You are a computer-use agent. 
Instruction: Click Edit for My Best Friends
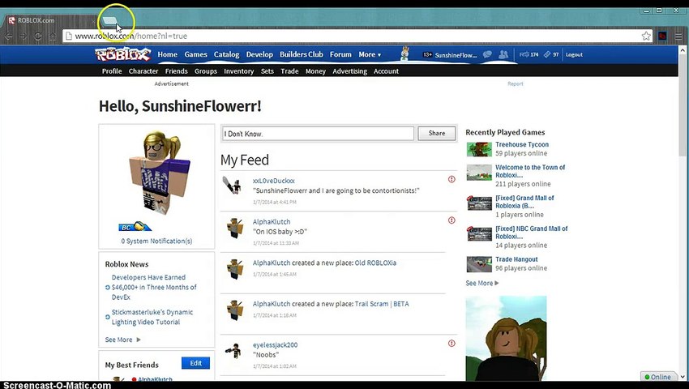[x=195, y=362]
